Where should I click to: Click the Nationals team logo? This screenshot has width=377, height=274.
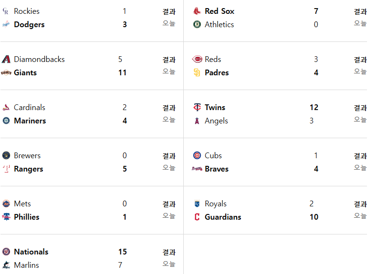tap(6, 252)
